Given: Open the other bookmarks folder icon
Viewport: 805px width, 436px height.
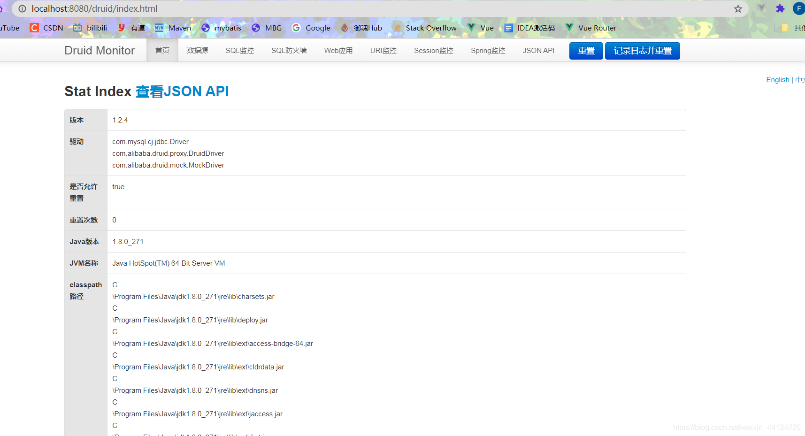Looking at the screenshot, I should coord(785,28).
